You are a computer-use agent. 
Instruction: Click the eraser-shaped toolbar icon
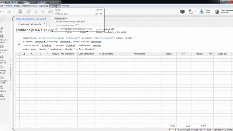coord(28,11)
